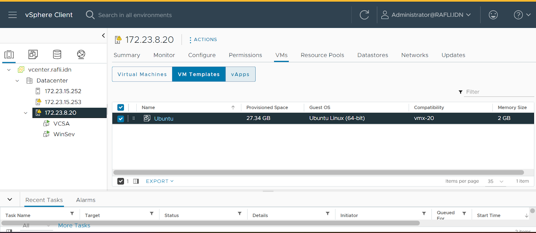This screenshot has height=233, width=536.
Task: Focus the Filter input field
Action: point(499,92)
